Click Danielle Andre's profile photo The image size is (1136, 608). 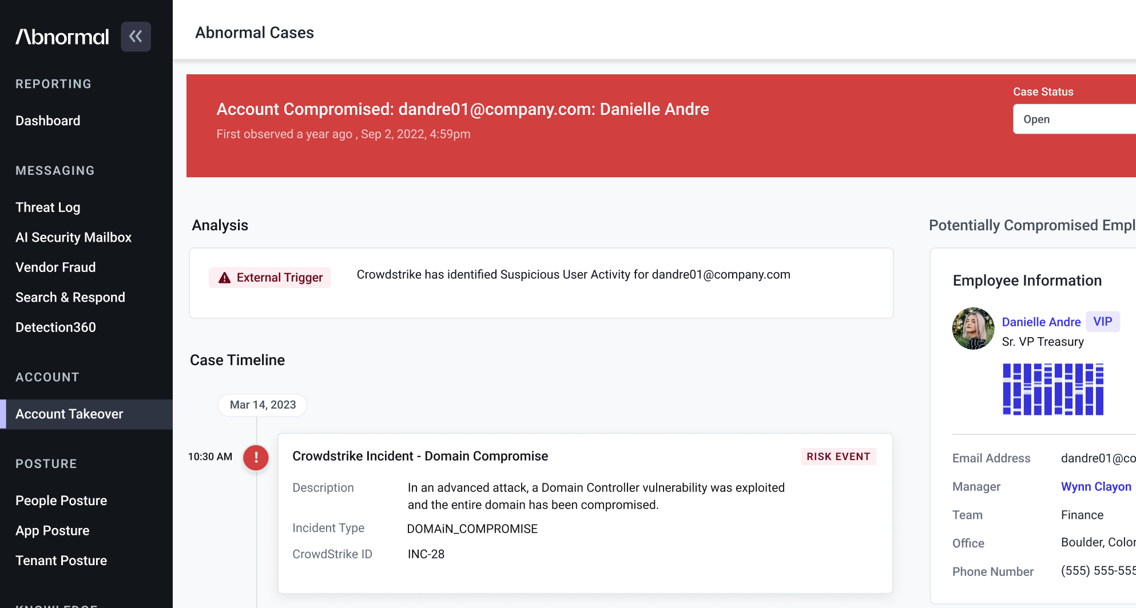coord(973,329)
